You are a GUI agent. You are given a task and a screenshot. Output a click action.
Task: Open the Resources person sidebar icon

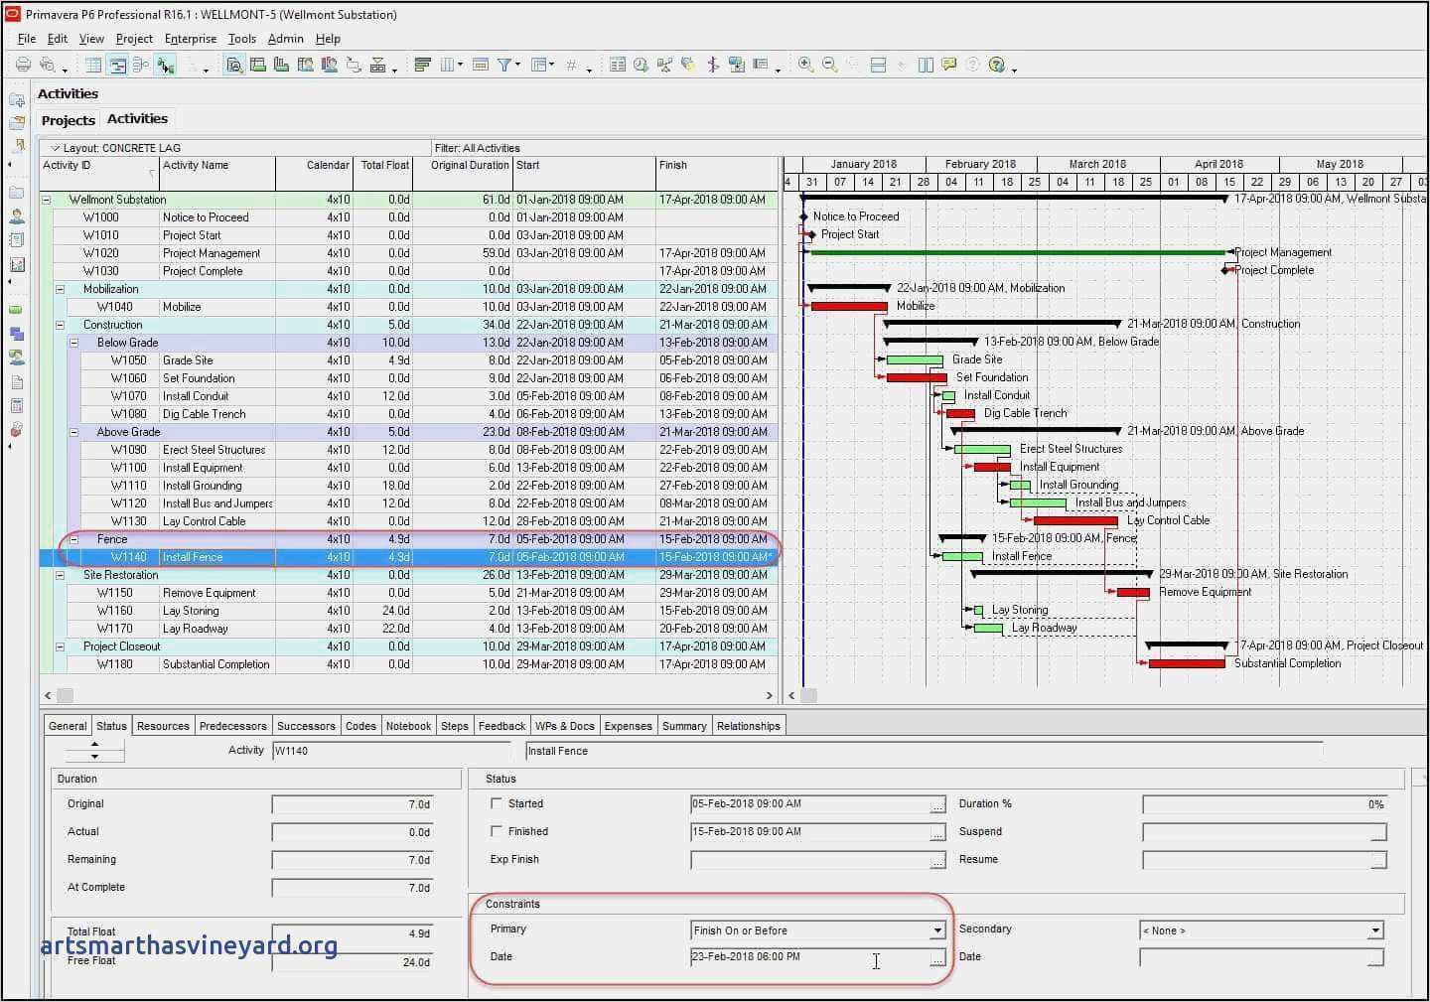pos(17,216)
